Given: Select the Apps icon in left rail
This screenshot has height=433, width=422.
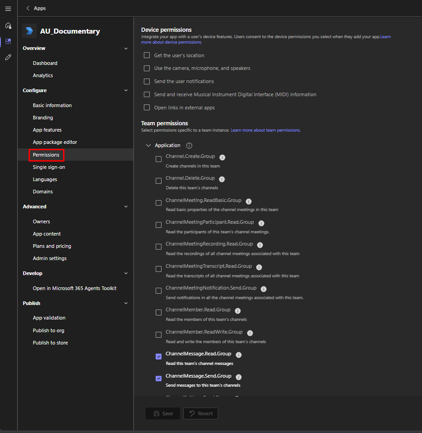Looking at the screenshot, I should point(8,41).
